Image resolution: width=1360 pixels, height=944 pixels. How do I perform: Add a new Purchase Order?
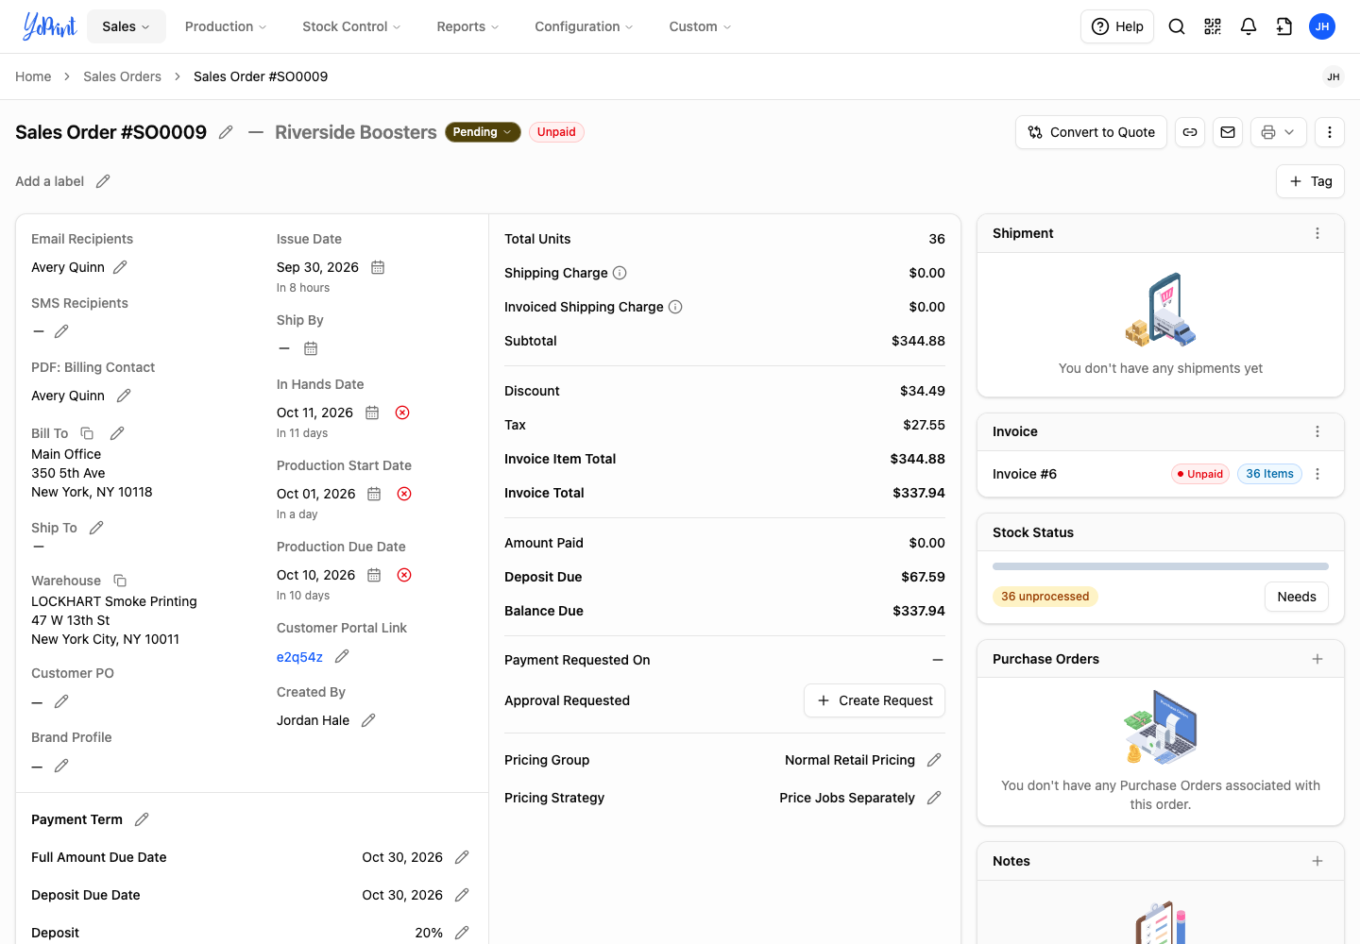point(1317,659)
